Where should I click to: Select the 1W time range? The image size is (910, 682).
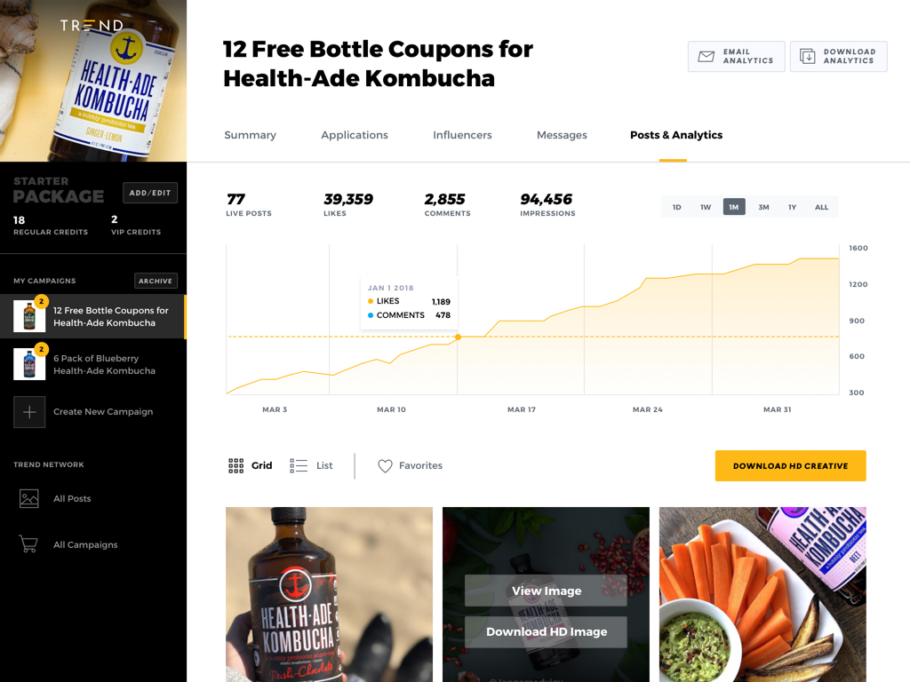(705, 207)
